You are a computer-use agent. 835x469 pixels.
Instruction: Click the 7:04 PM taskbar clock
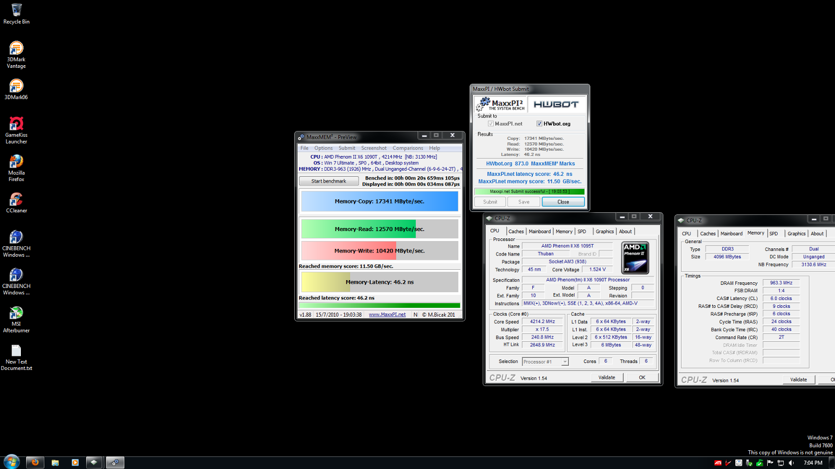(813, 463)
